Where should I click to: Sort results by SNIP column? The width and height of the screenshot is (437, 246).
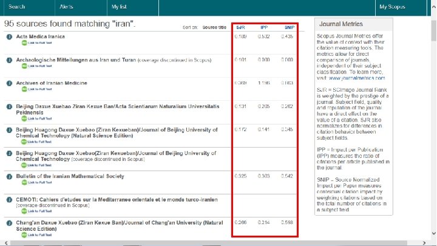click(290, 27)
